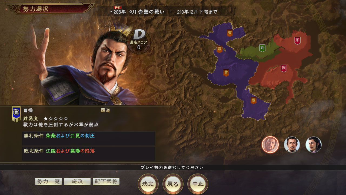
Task: Click the southernmost 曹 city banner
Action: click(253, 100)
